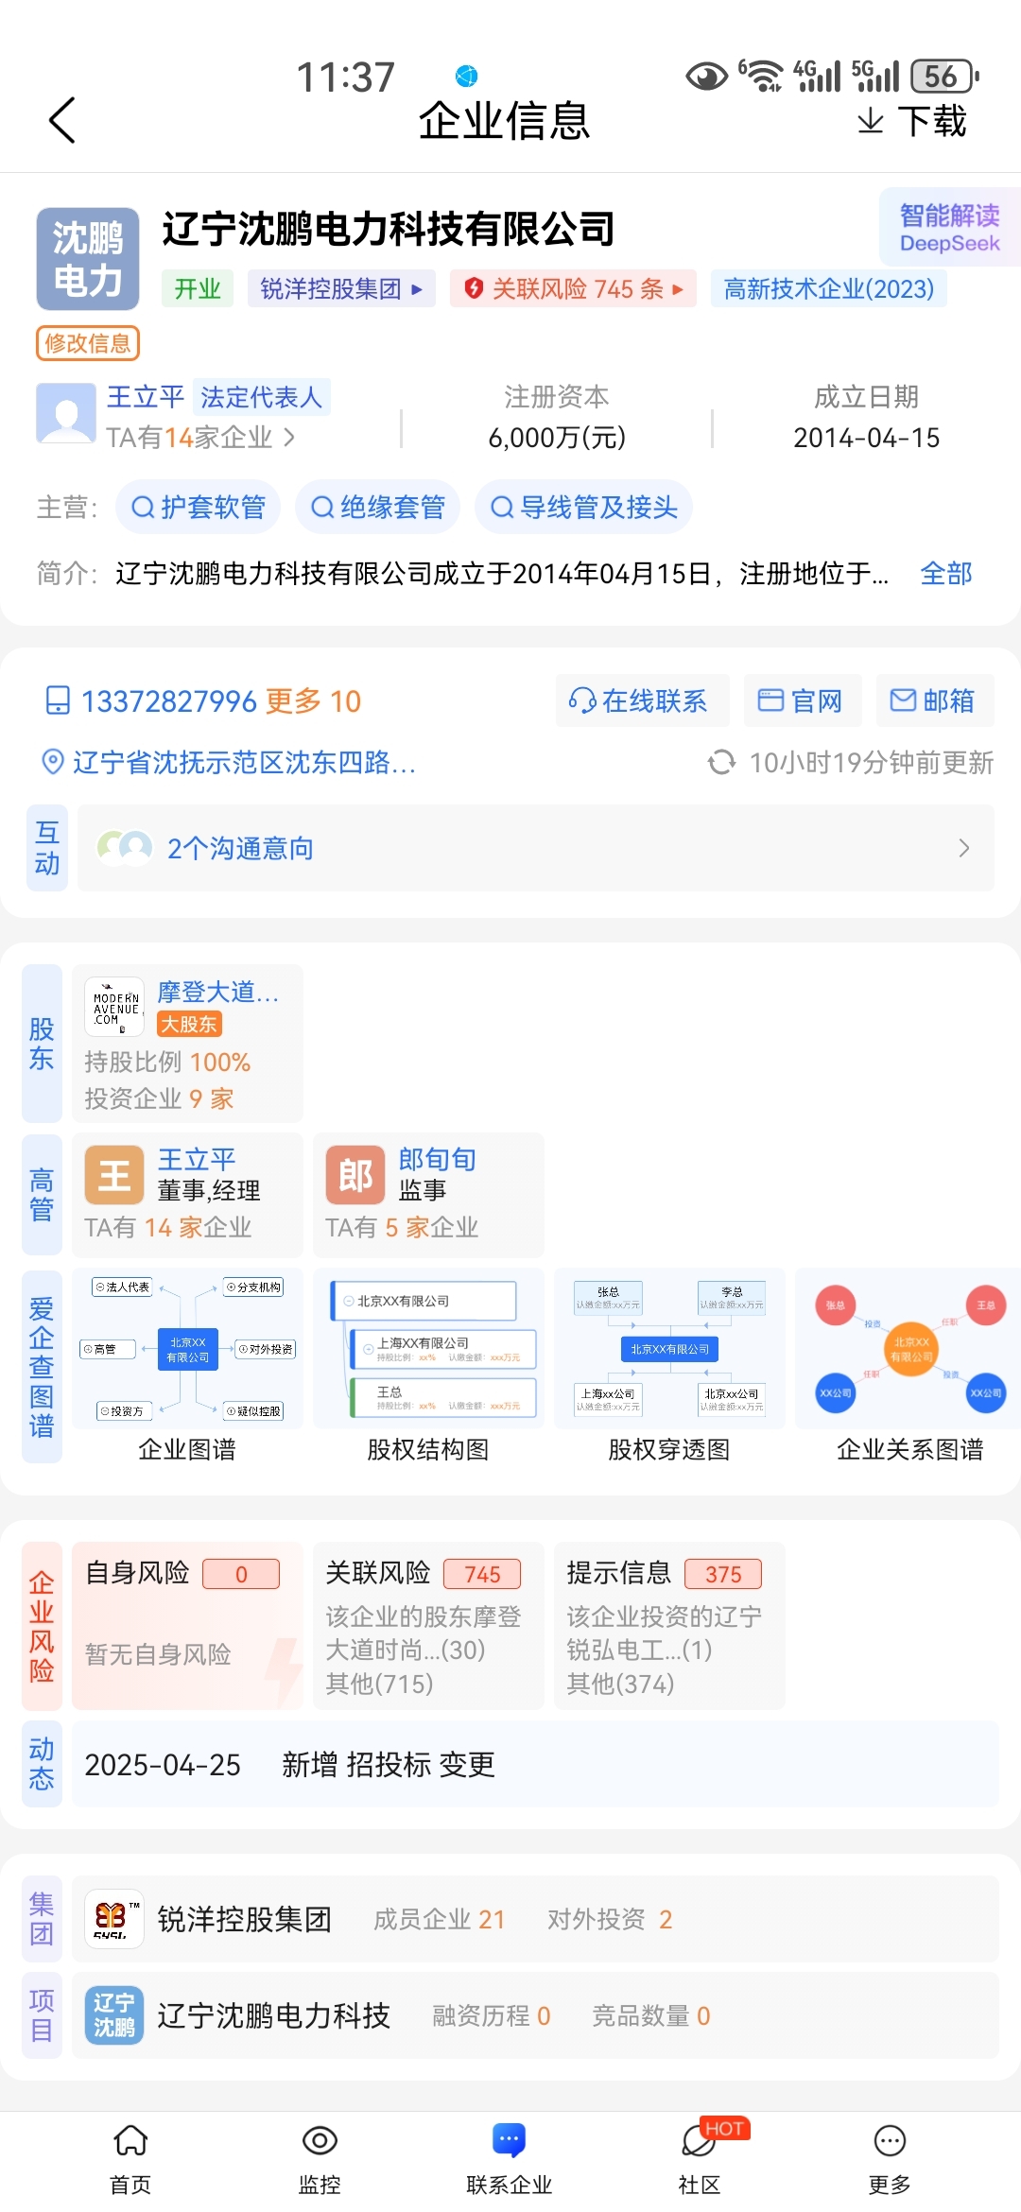The height and width of the screenshot is (2212, 1021).
Task: Open 2个沟通意向 row
Action: tap(536, 848)
